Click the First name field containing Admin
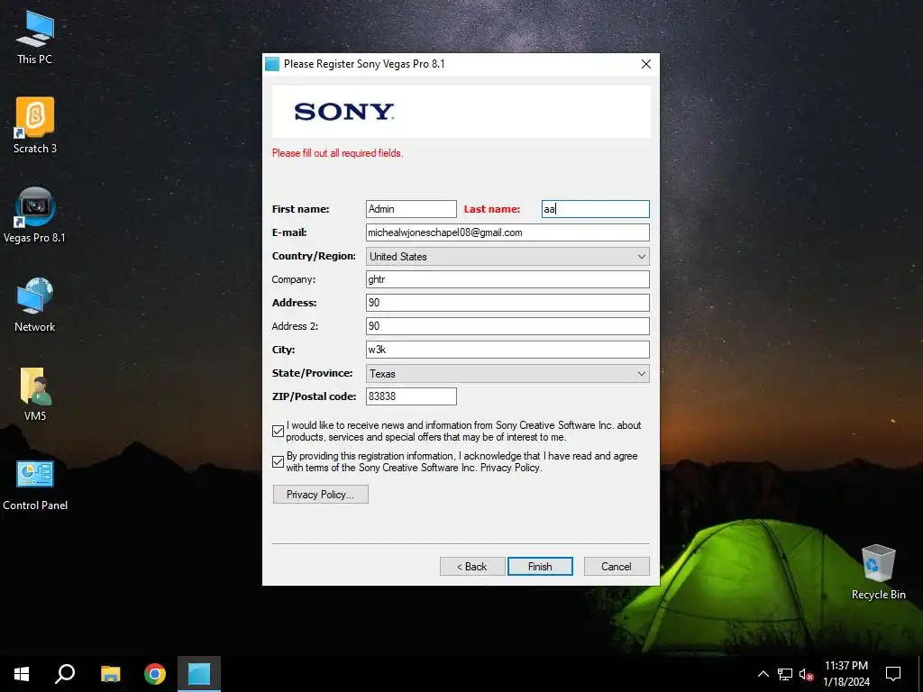Viewport: 923px width, 692px height. coord(411,209)
